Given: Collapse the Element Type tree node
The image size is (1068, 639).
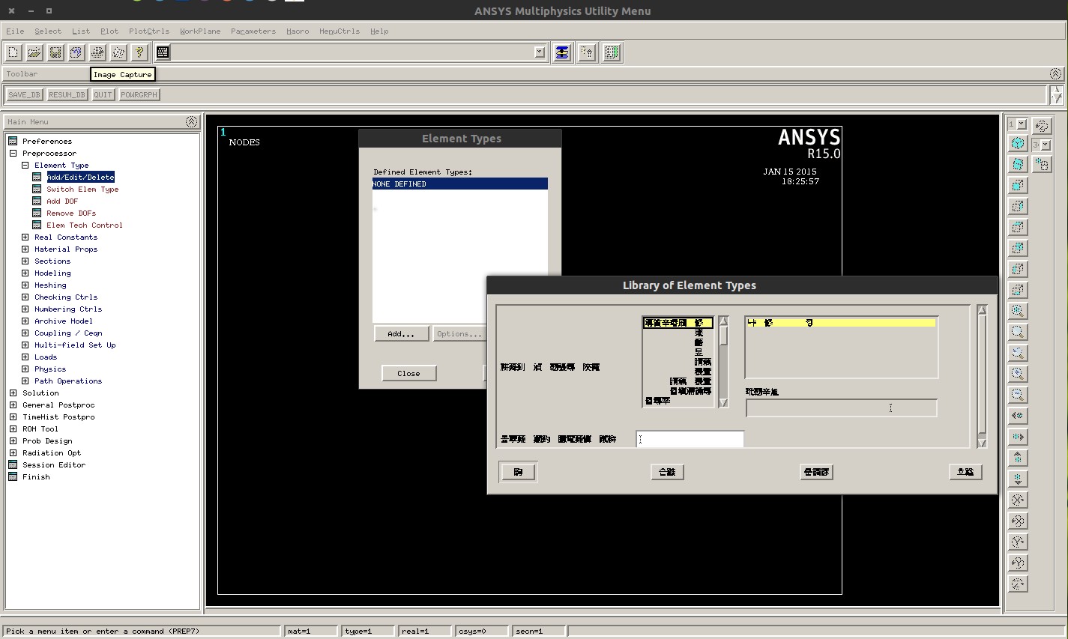Looking at the screenshot, I should [x=25, y=165].
